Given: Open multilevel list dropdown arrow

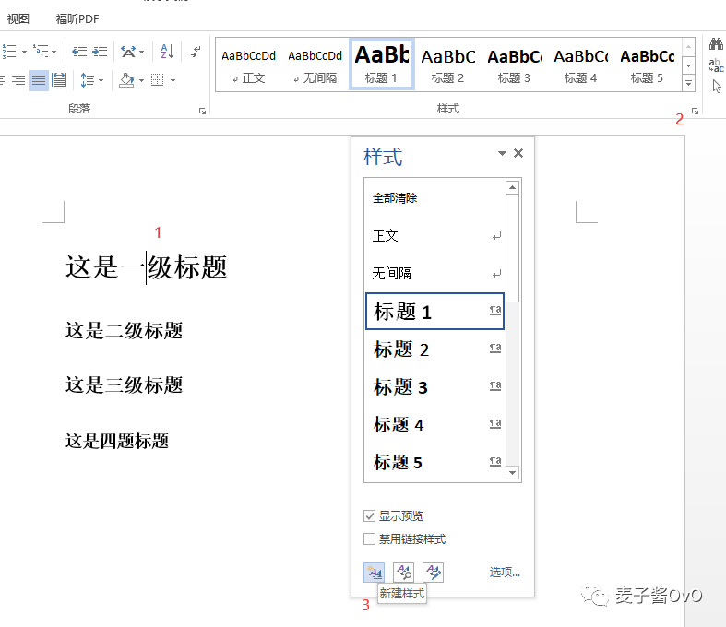Looking at the screenshot, I should click(x=54, y=52).
